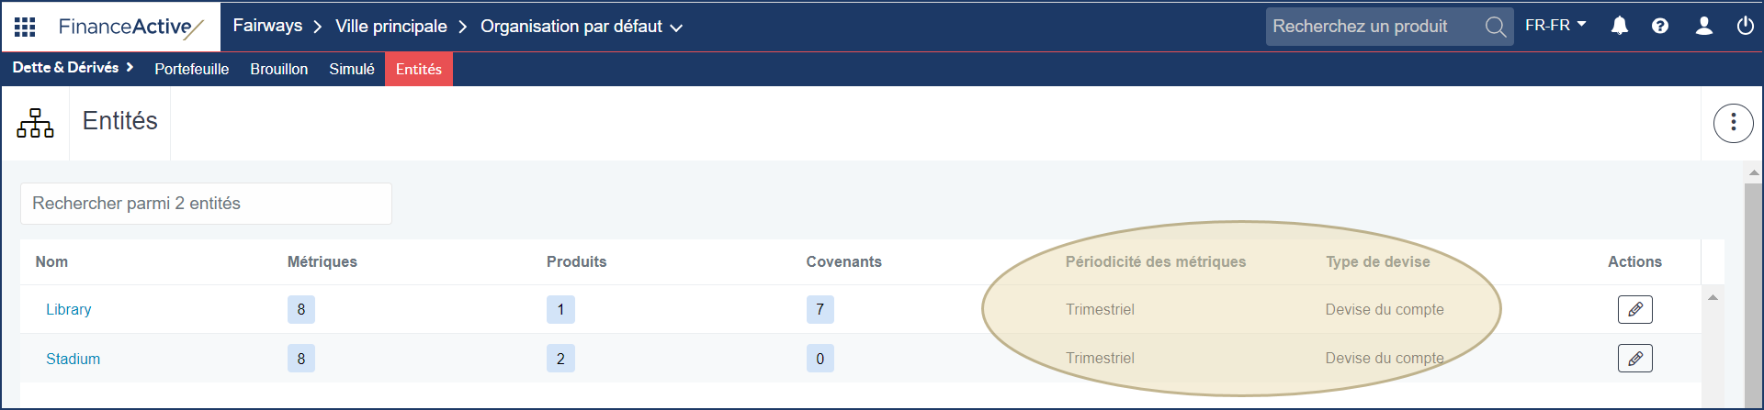Open the Simulé tab
The image size is (1764, 410).
[x=352, y=69]
